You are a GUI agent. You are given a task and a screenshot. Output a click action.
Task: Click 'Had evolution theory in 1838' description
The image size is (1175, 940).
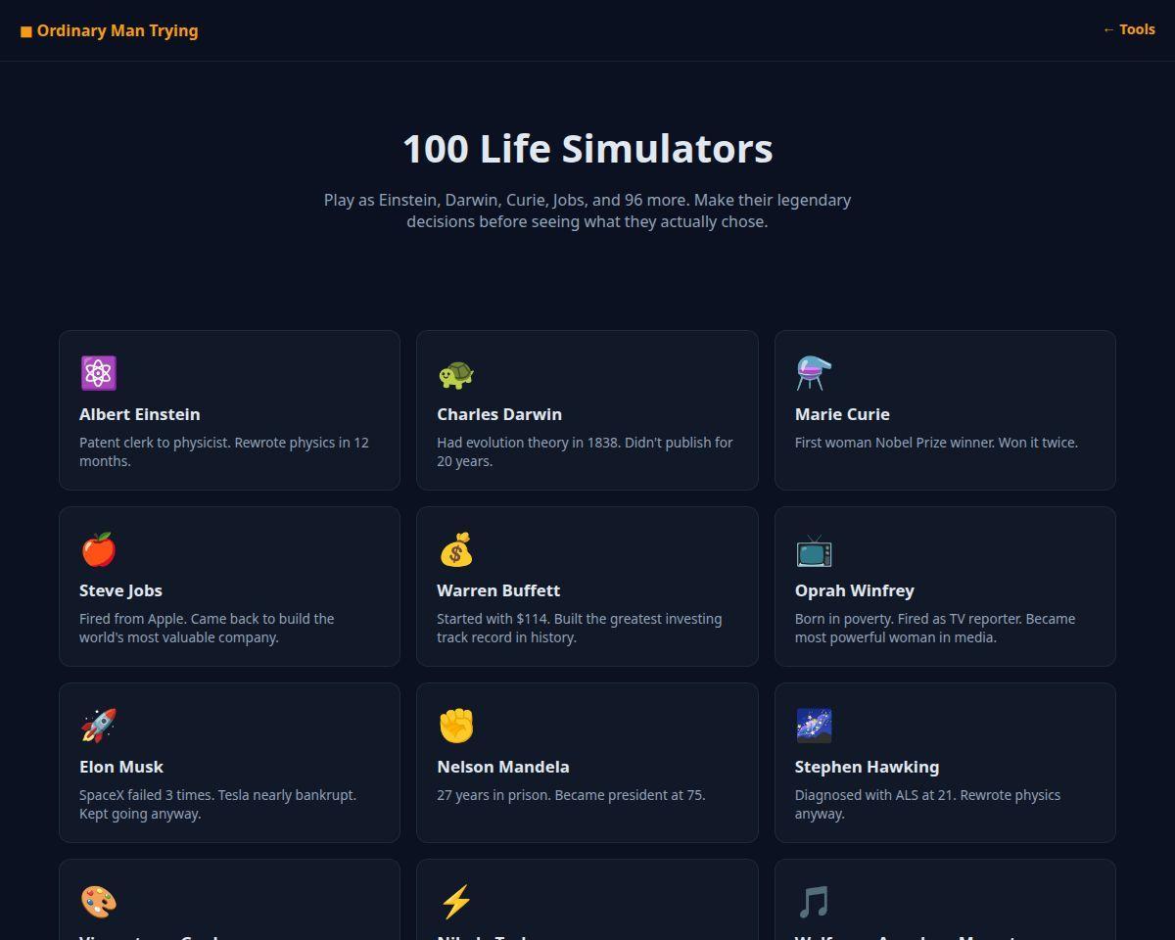click(585, 451)
